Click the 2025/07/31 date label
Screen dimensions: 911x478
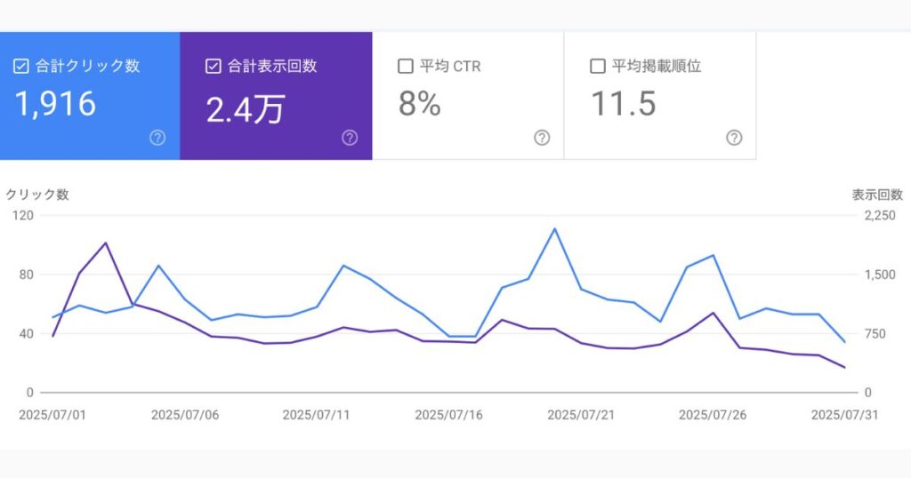tap(845, 415)
